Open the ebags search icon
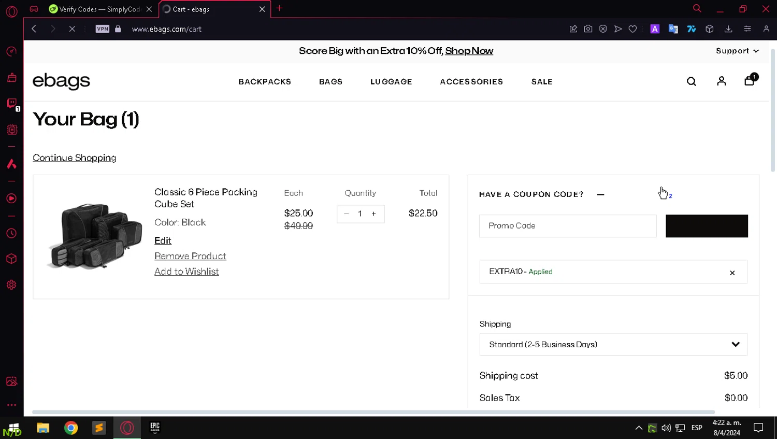This screenshot has height=439, width=777. pos(691,81)
